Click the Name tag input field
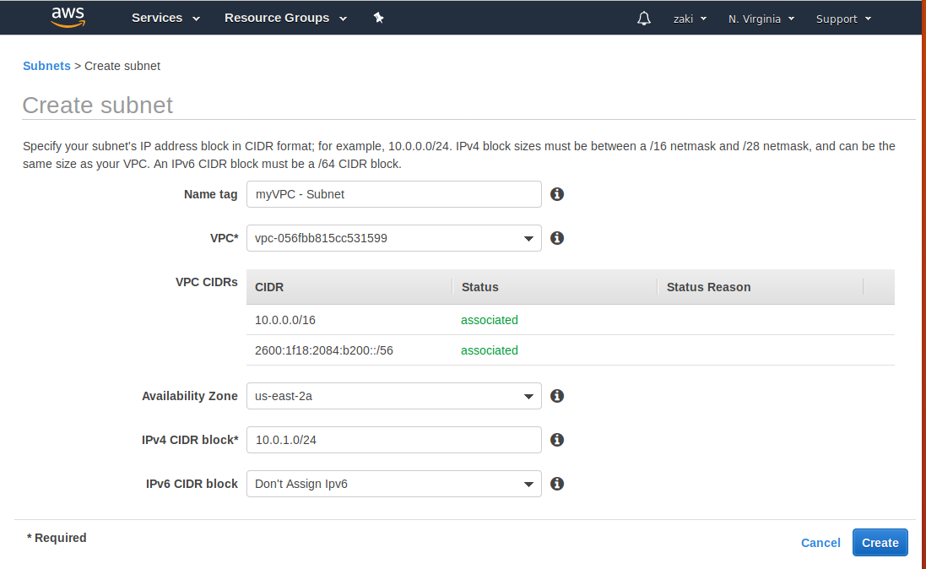 click(x=393, y=194)
